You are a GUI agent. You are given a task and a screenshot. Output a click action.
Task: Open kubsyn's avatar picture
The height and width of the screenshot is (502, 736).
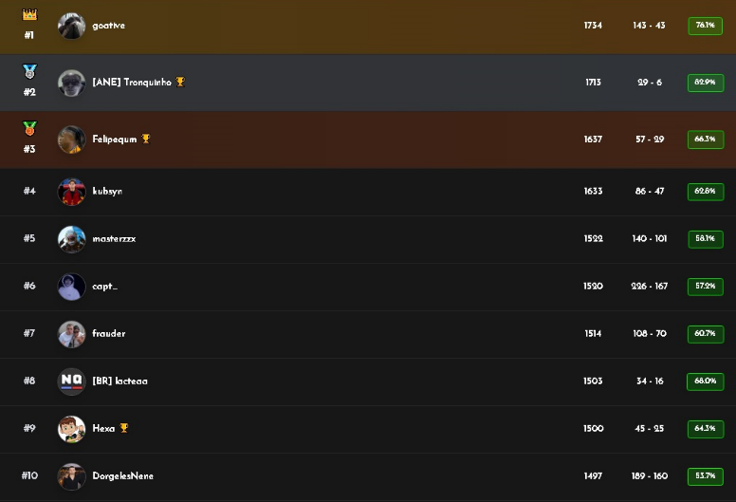[71, 192]
